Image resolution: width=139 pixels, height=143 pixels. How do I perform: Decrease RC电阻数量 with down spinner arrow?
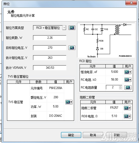[x=121, y=88]
